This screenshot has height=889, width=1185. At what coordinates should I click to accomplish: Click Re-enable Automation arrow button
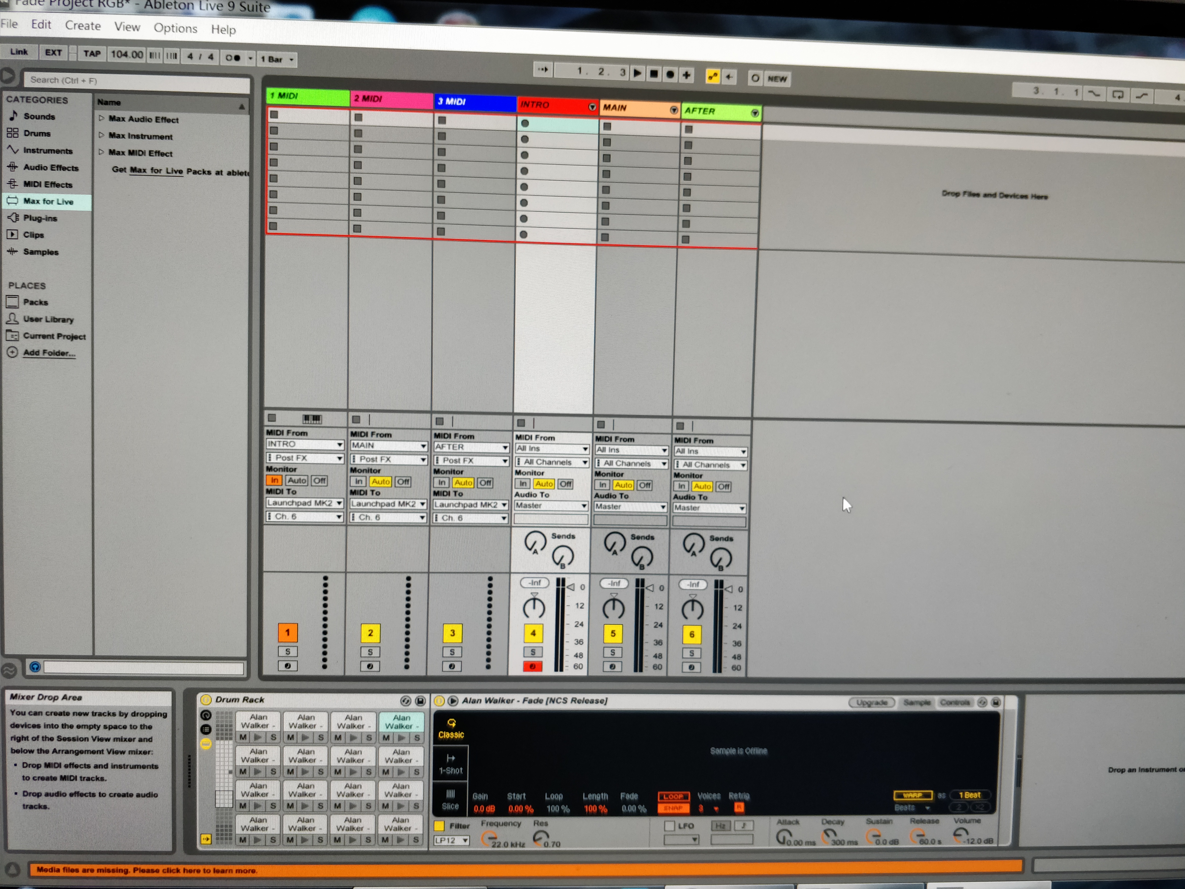click(729, 77)
